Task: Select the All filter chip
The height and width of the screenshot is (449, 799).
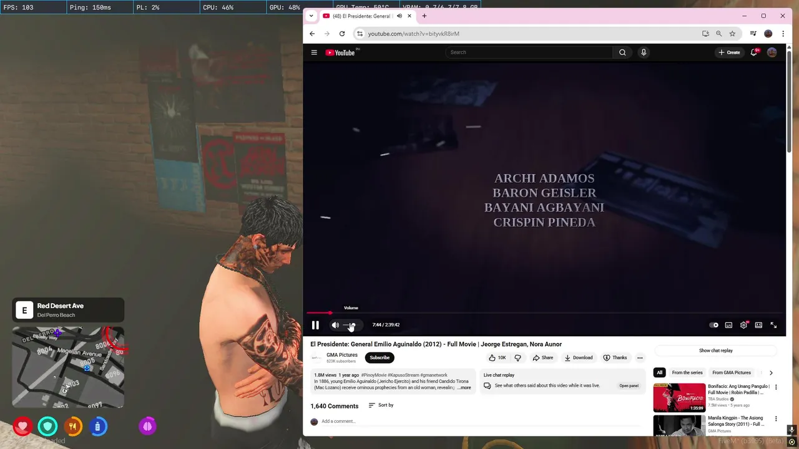Action: tap(659, 372)
